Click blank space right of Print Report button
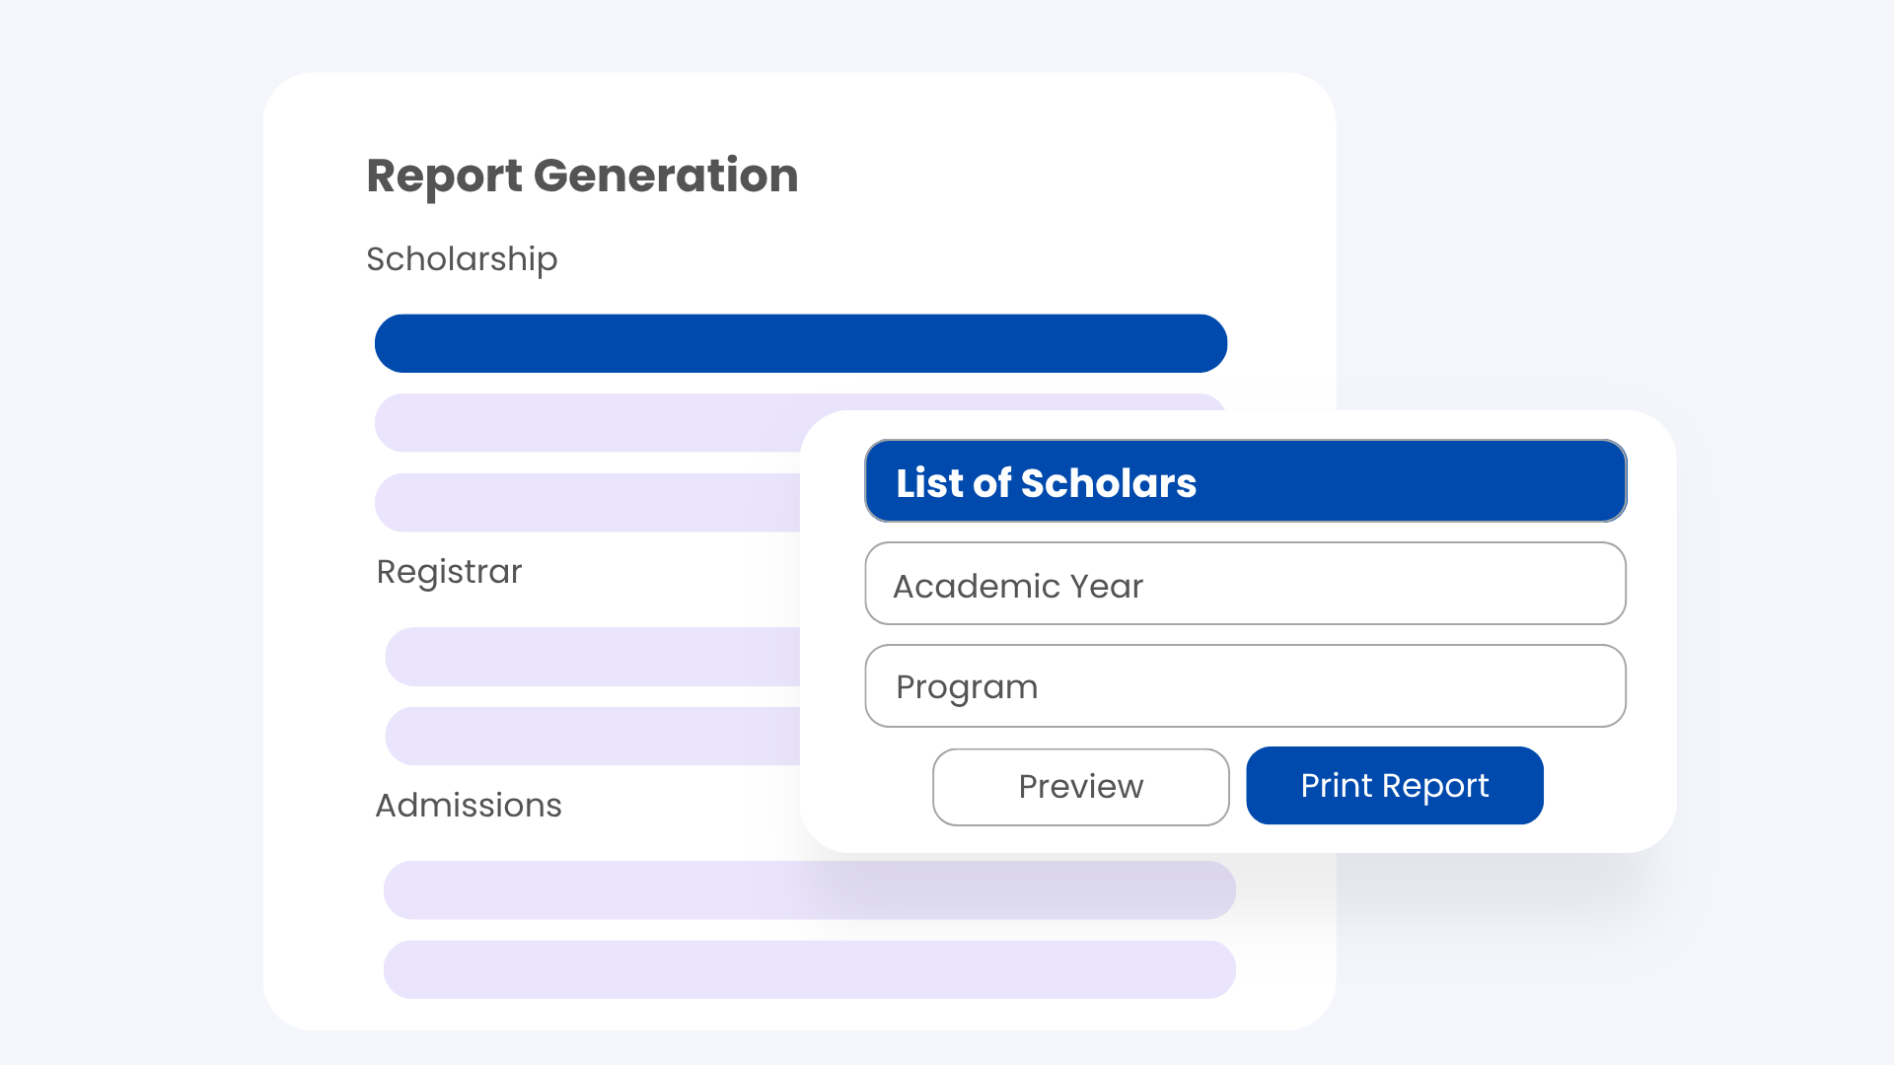The image size is (1894, 1065). tap(1608, 786)
